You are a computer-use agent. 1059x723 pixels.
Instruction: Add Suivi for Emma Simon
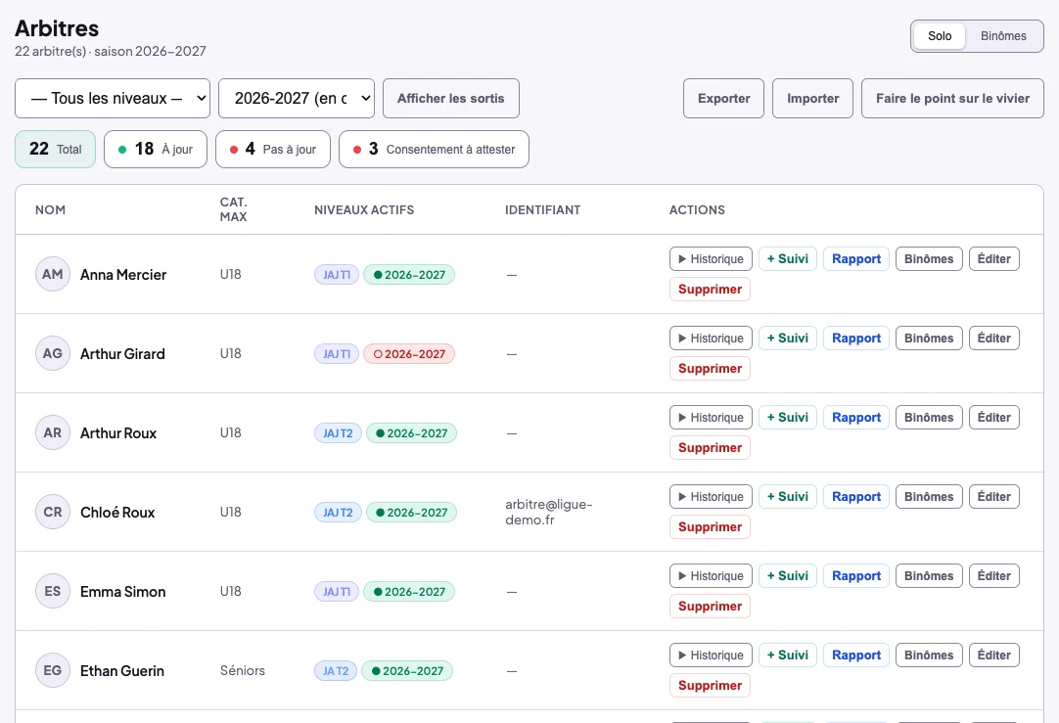788,576
